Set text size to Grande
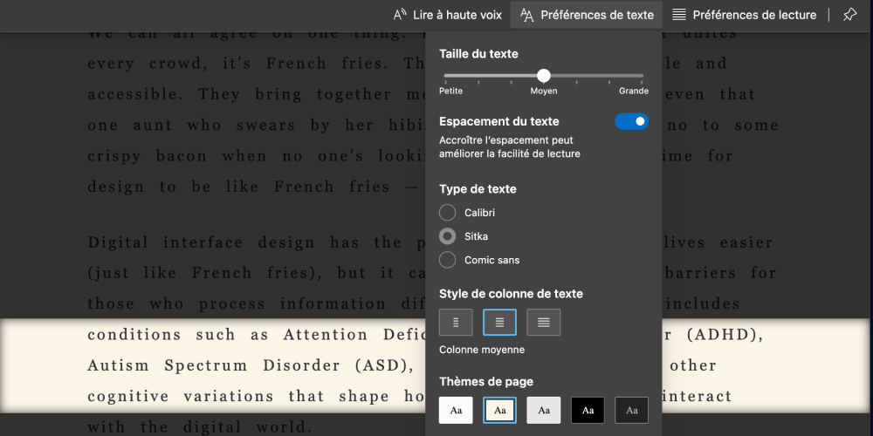Viewport: 873px width, 436px height. point(643,76)
